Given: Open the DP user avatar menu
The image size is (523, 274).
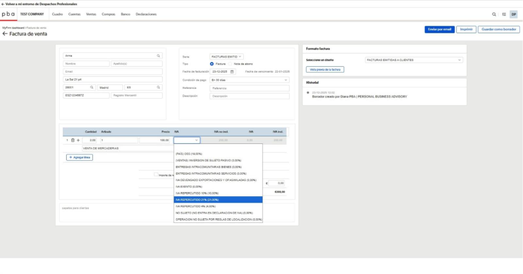Looking at the screenshot, I should coord(514,14).
